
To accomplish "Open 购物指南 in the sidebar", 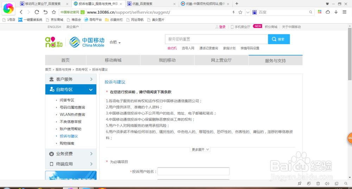I will [67, 143].
